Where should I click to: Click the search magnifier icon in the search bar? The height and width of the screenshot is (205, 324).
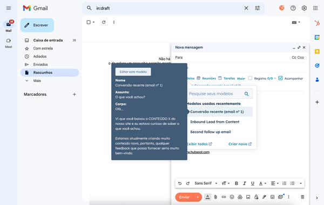[89, 8]
